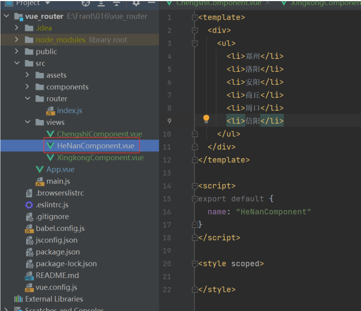Click the public folder icon

tap(29, 52)
